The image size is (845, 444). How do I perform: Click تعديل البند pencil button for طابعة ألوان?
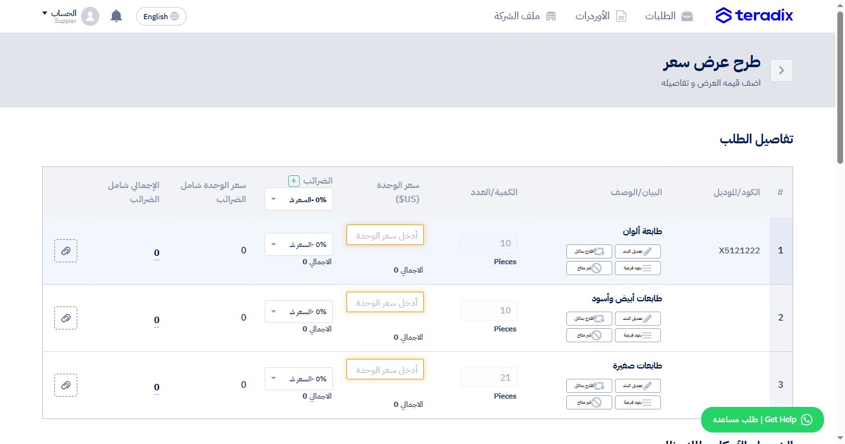click(x=638, y=251)
